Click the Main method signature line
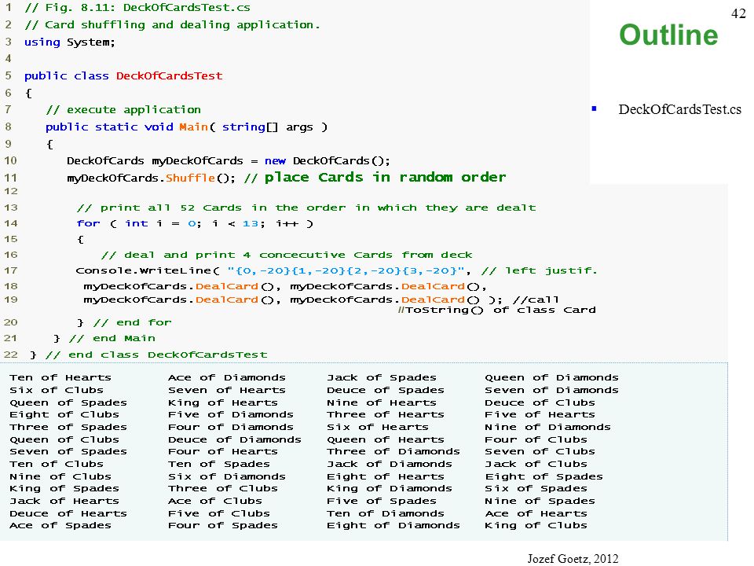Viewport: 754px width, 566px height. 187,127
